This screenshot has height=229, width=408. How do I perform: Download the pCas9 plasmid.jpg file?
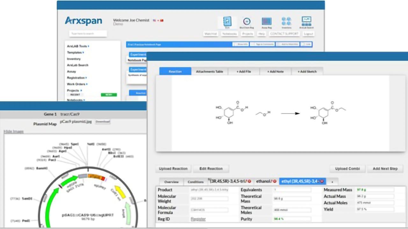103,122
